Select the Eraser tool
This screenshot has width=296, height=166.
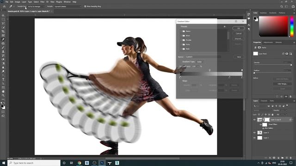pos(3,59)
